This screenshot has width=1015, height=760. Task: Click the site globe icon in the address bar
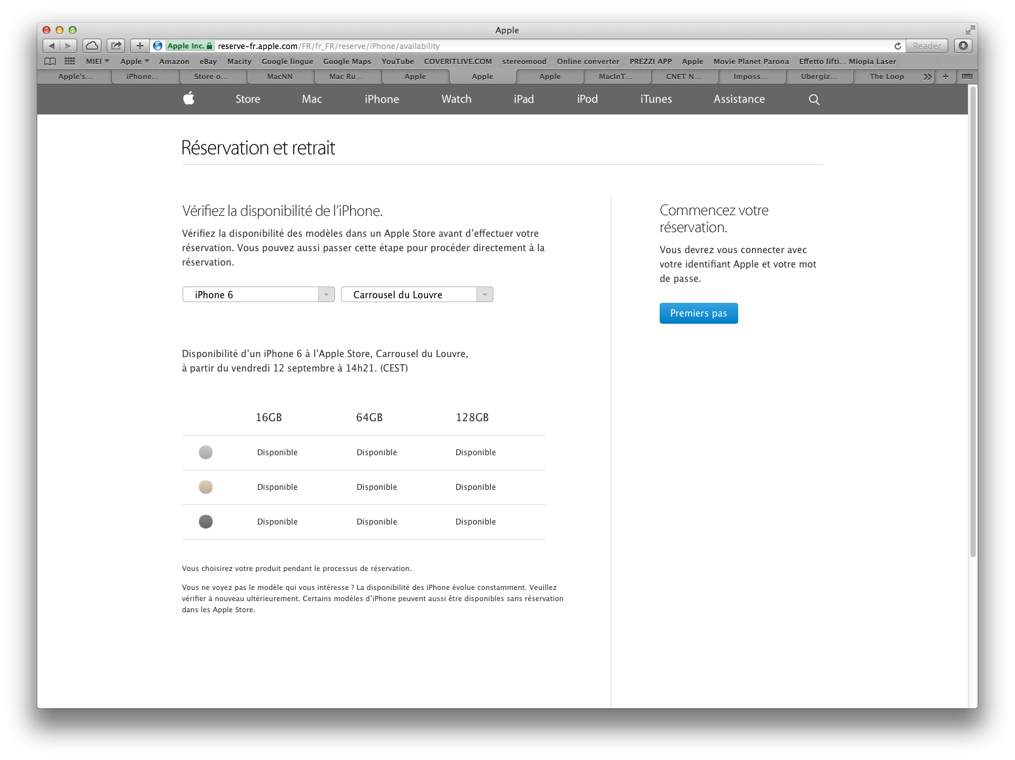pos(157,46)
